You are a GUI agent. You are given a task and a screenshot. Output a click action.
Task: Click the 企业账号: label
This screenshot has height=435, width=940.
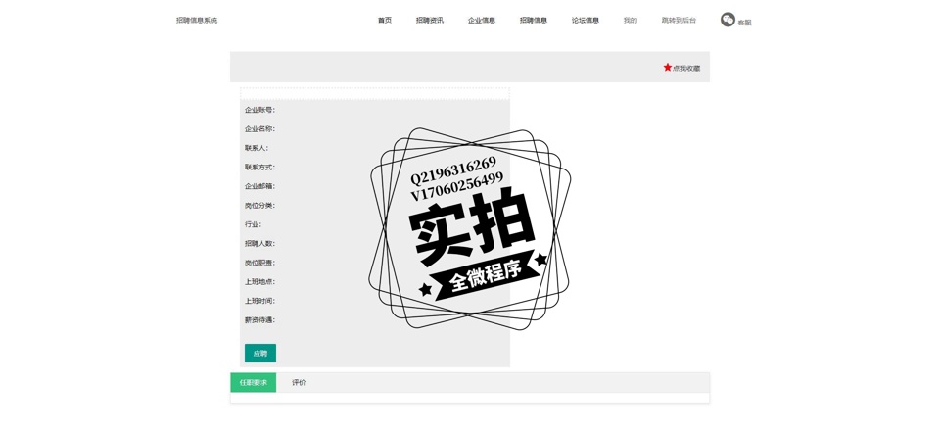[x=259, y=110]
